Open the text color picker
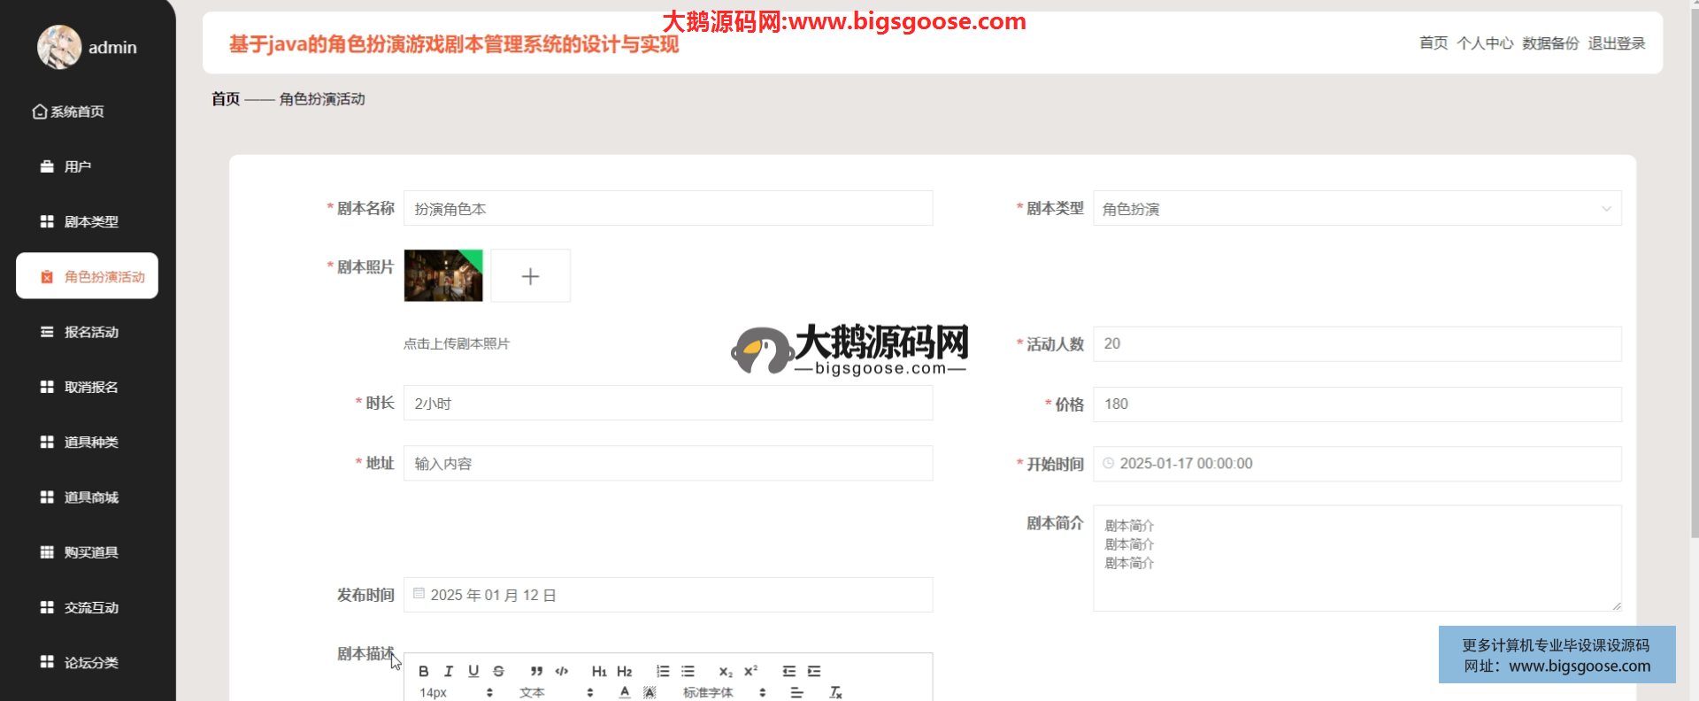Viewport: 1699px width, 701px height. (x=625, y=692)
